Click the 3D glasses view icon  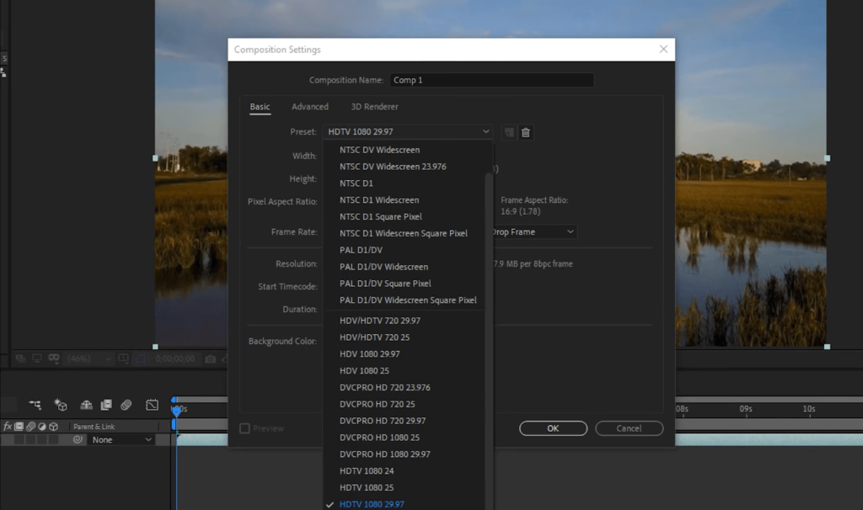point(53,358)
